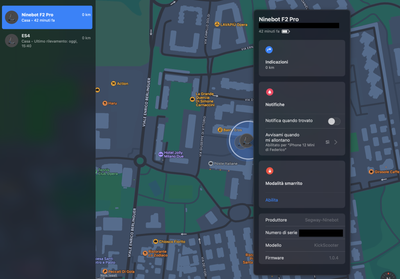Click the map compass control

click(x=388, y=276)
